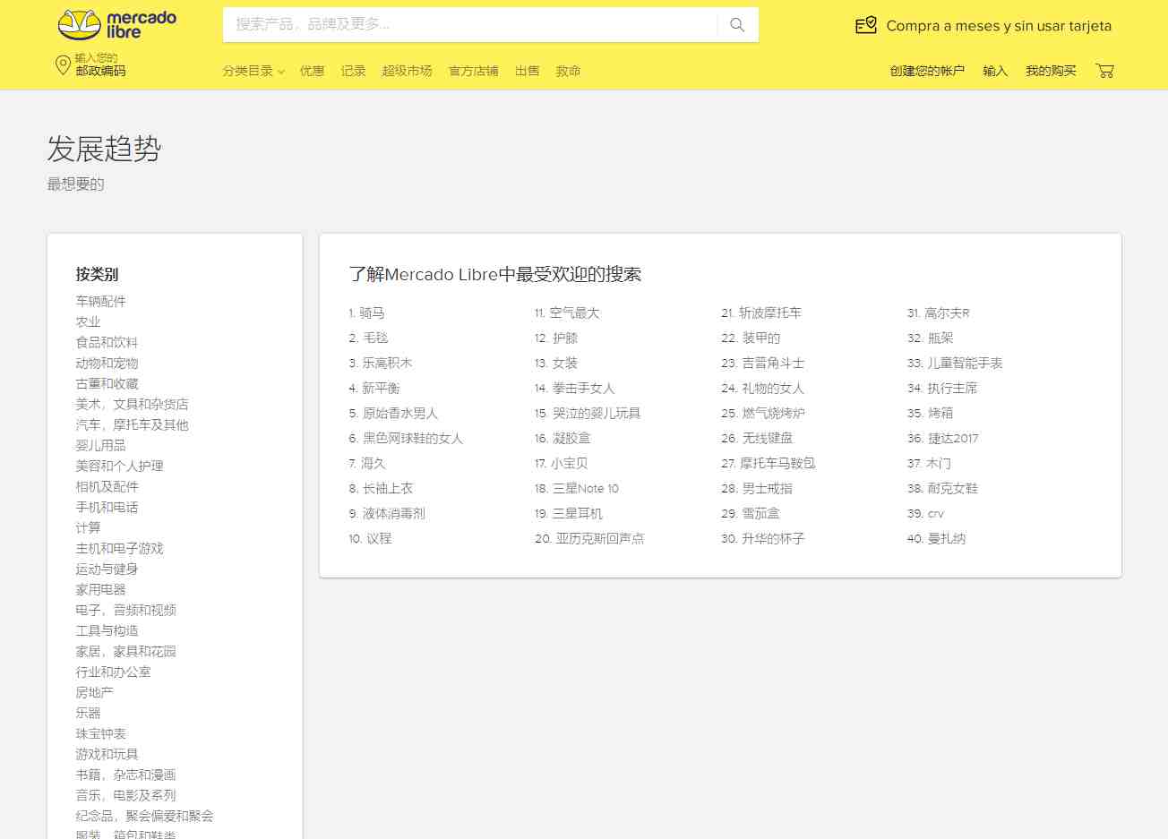Open the 救命 menu item

[568, 71]
